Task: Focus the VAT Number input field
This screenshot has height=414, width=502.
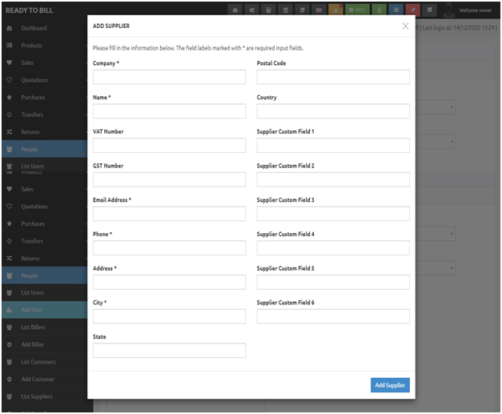Action: pyautogui.click(x=170, y=146)
